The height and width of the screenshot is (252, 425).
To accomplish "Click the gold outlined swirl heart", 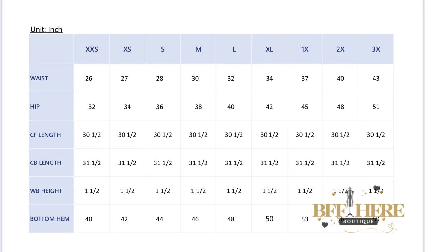I will tap(390, 226).
